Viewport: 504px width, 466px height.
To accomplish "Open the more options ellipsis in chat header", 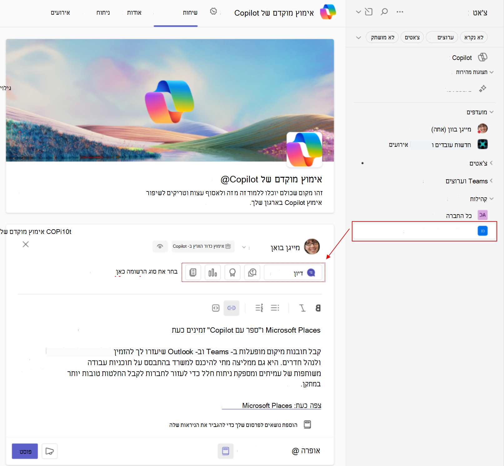I will tap(400, 12).
